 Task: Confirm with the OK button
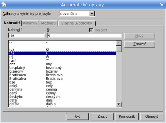[77, 116]
